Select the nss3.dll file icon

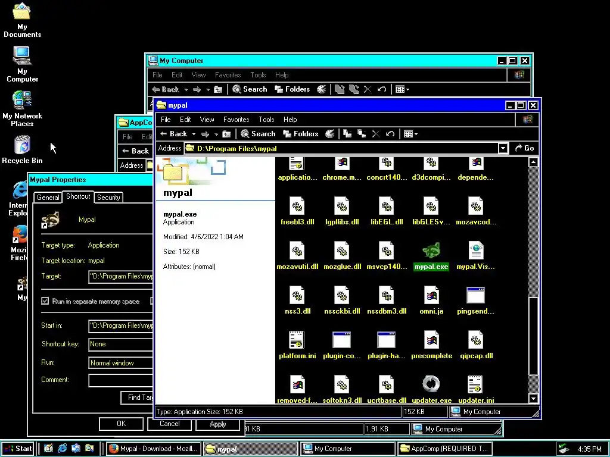pos(297,295)
